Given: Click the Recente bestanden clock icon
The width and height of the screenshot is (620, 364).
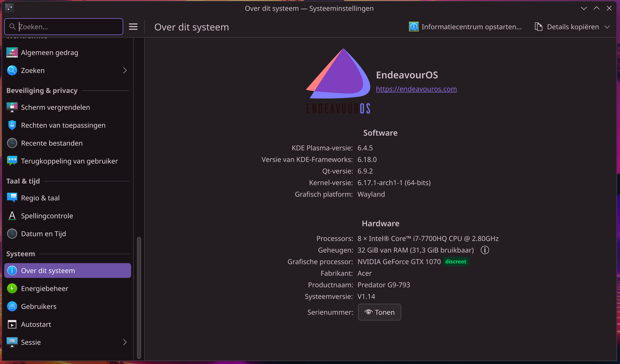Looking at the screenshot, I should tap(12, 143).
